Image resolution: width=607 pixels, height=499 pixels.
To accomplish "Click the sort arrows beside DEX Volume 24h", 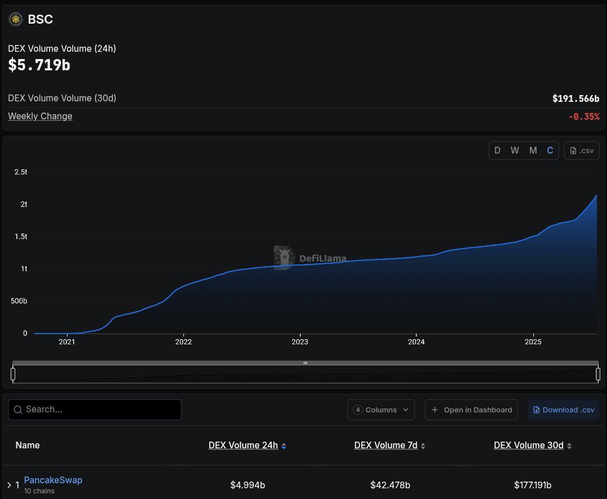I will (284, 446).
